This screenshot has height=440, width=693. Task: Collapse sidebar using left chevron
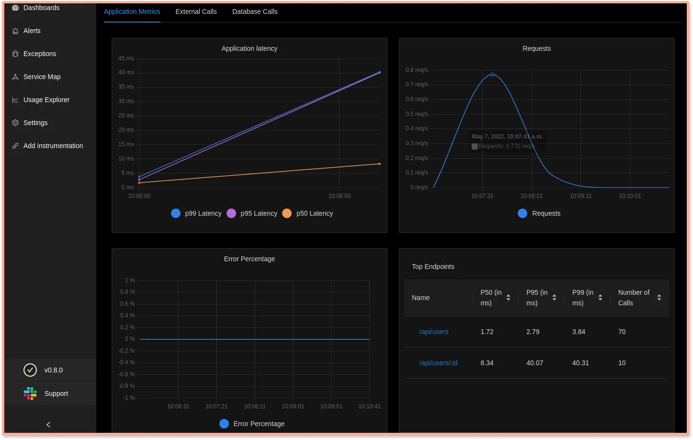(48, 425)
